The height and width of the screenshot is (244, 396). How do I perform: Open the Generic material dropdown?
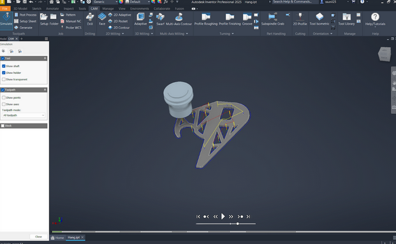(105, 2)
